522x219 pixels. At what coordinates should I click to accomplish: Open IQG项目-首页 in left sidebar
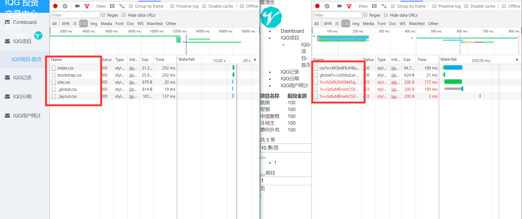(26, 59)
